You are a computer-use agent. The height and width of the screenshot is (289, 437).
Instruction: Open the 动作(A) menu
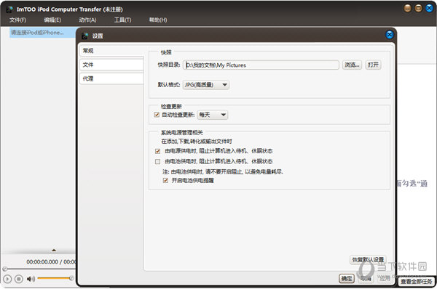(87, 20)
